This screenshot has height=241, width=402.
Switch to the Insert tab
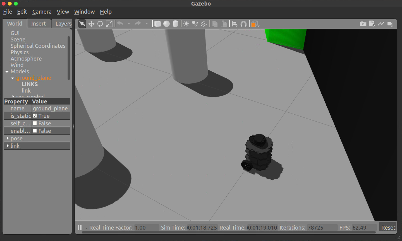coord(39,23)
